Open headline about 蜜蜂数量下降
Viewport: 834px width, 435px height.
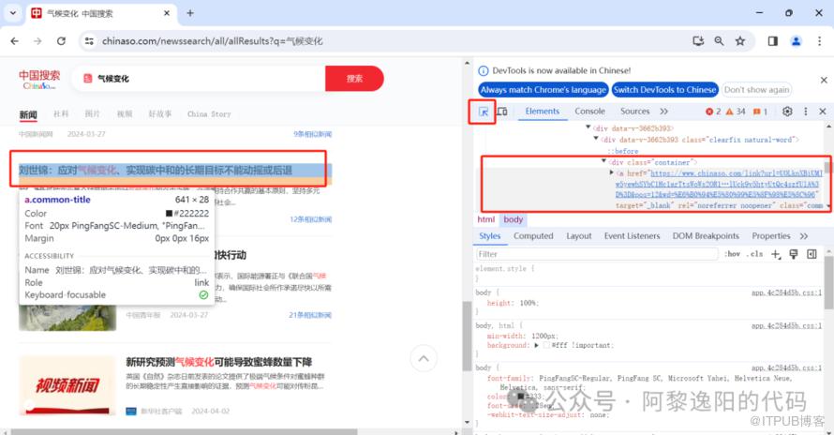(218, 362)
